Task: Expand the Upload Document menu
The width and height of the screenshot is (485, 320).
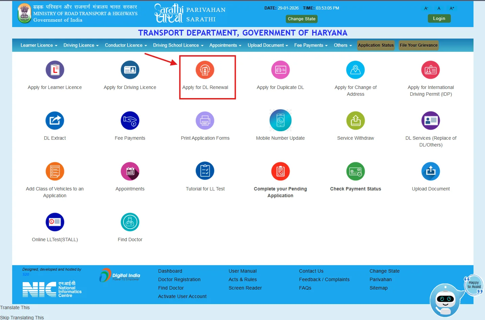Action: pos(268,45)
